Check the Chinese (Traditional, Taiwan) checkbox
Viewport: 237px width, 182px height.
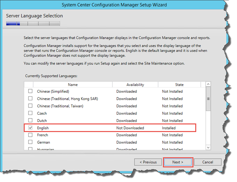(x=30, y=106)
